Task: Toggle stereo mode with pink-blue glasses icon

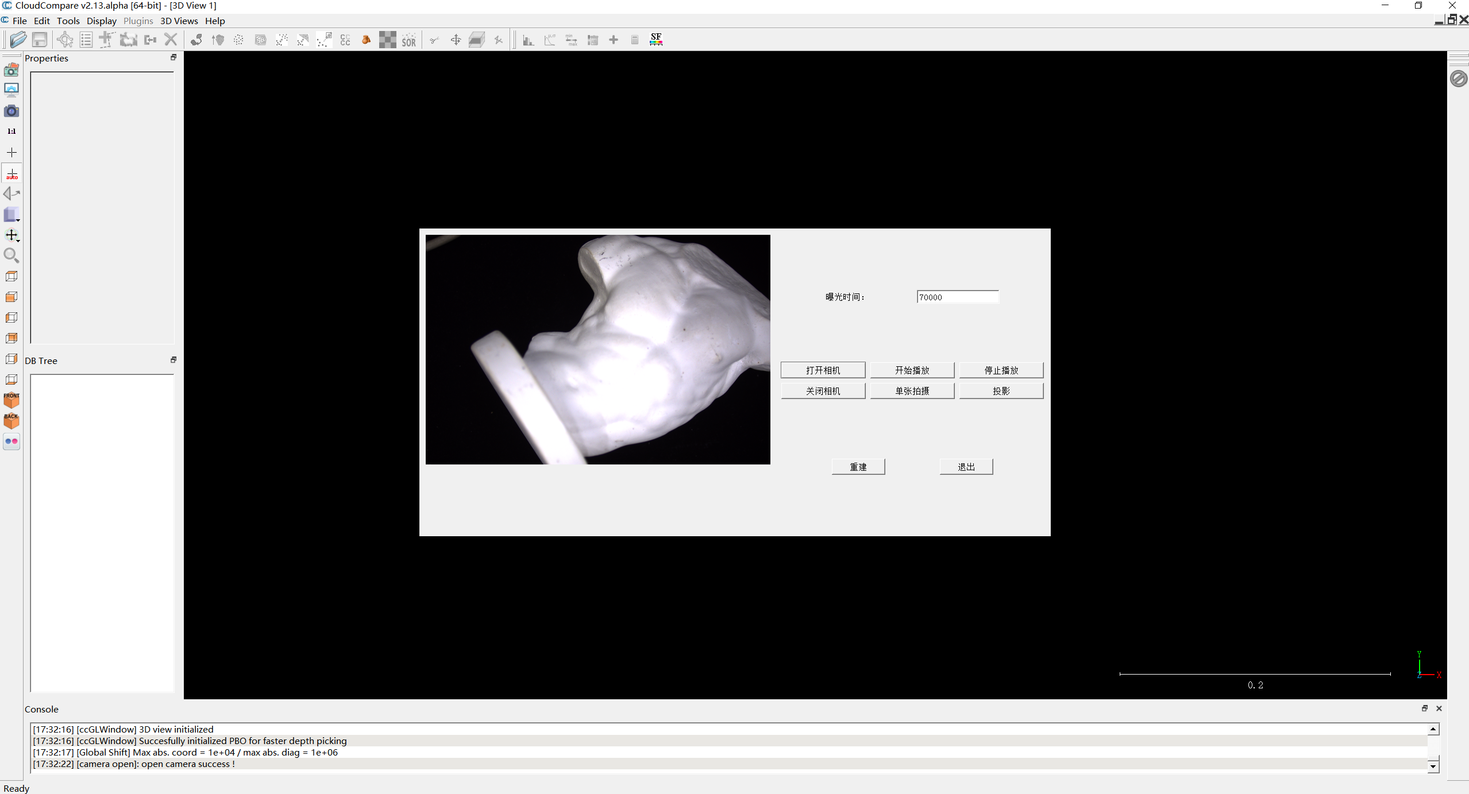Action: click(11, 441)
